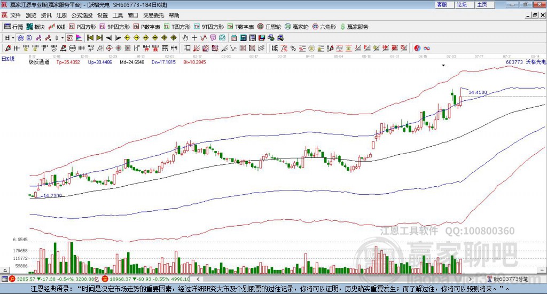This screenshot has width=547, height=294.
Task: Click the Dn=17.1815 indicator value
Action: [163, 62]
